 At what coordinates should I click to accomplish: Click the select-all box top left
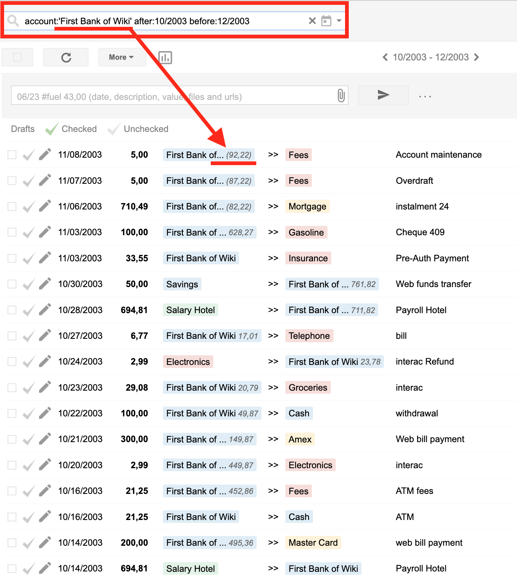point(17,57)
